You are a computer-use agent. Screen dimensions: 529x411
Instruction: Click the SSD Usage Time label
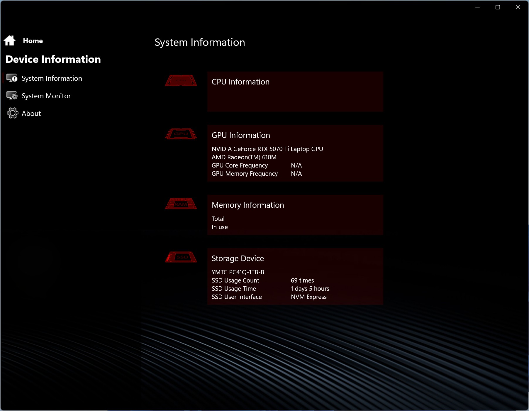click(234, 289)
